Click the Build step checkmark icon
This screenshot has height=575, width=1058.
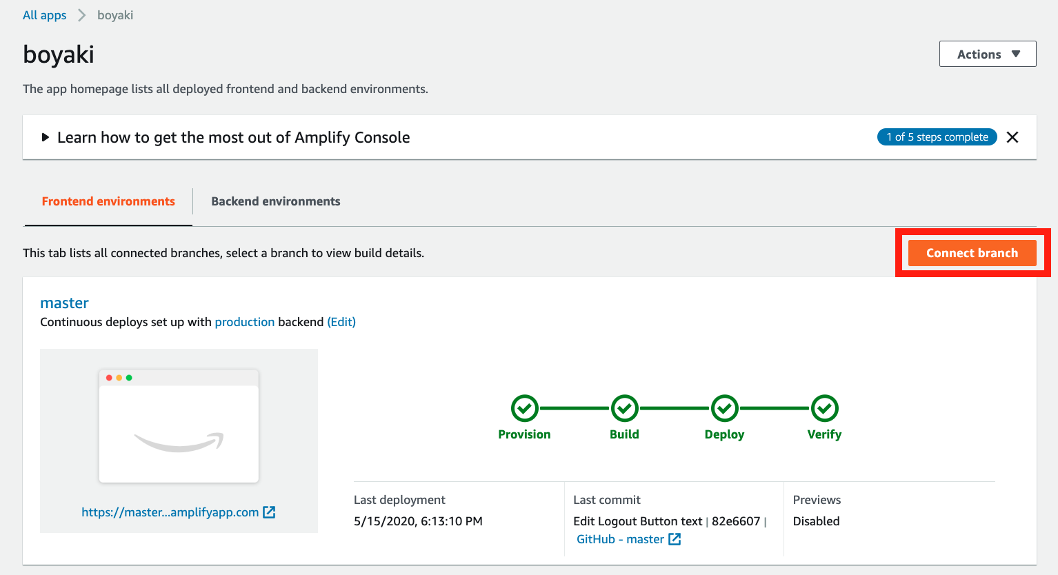pyautogui.click(x=625, y=408)
